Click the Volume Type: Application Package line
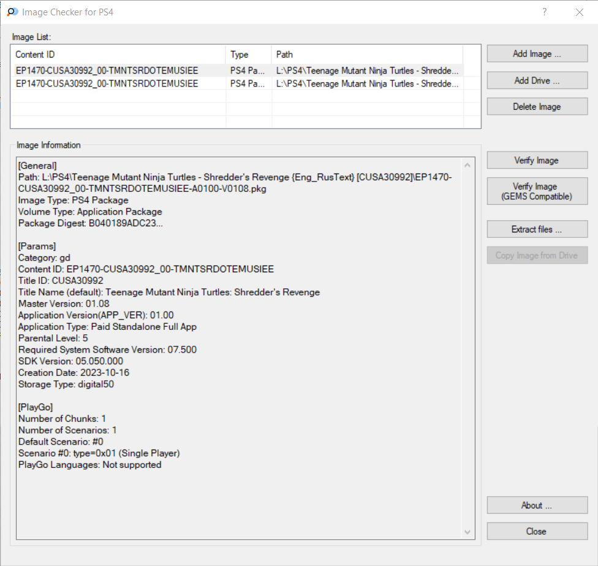 tap(90, 212)
